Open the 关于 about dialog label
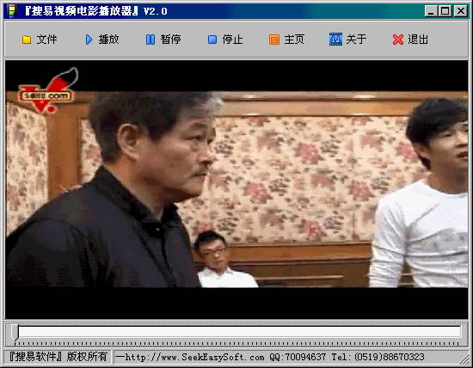 (357, 40)
